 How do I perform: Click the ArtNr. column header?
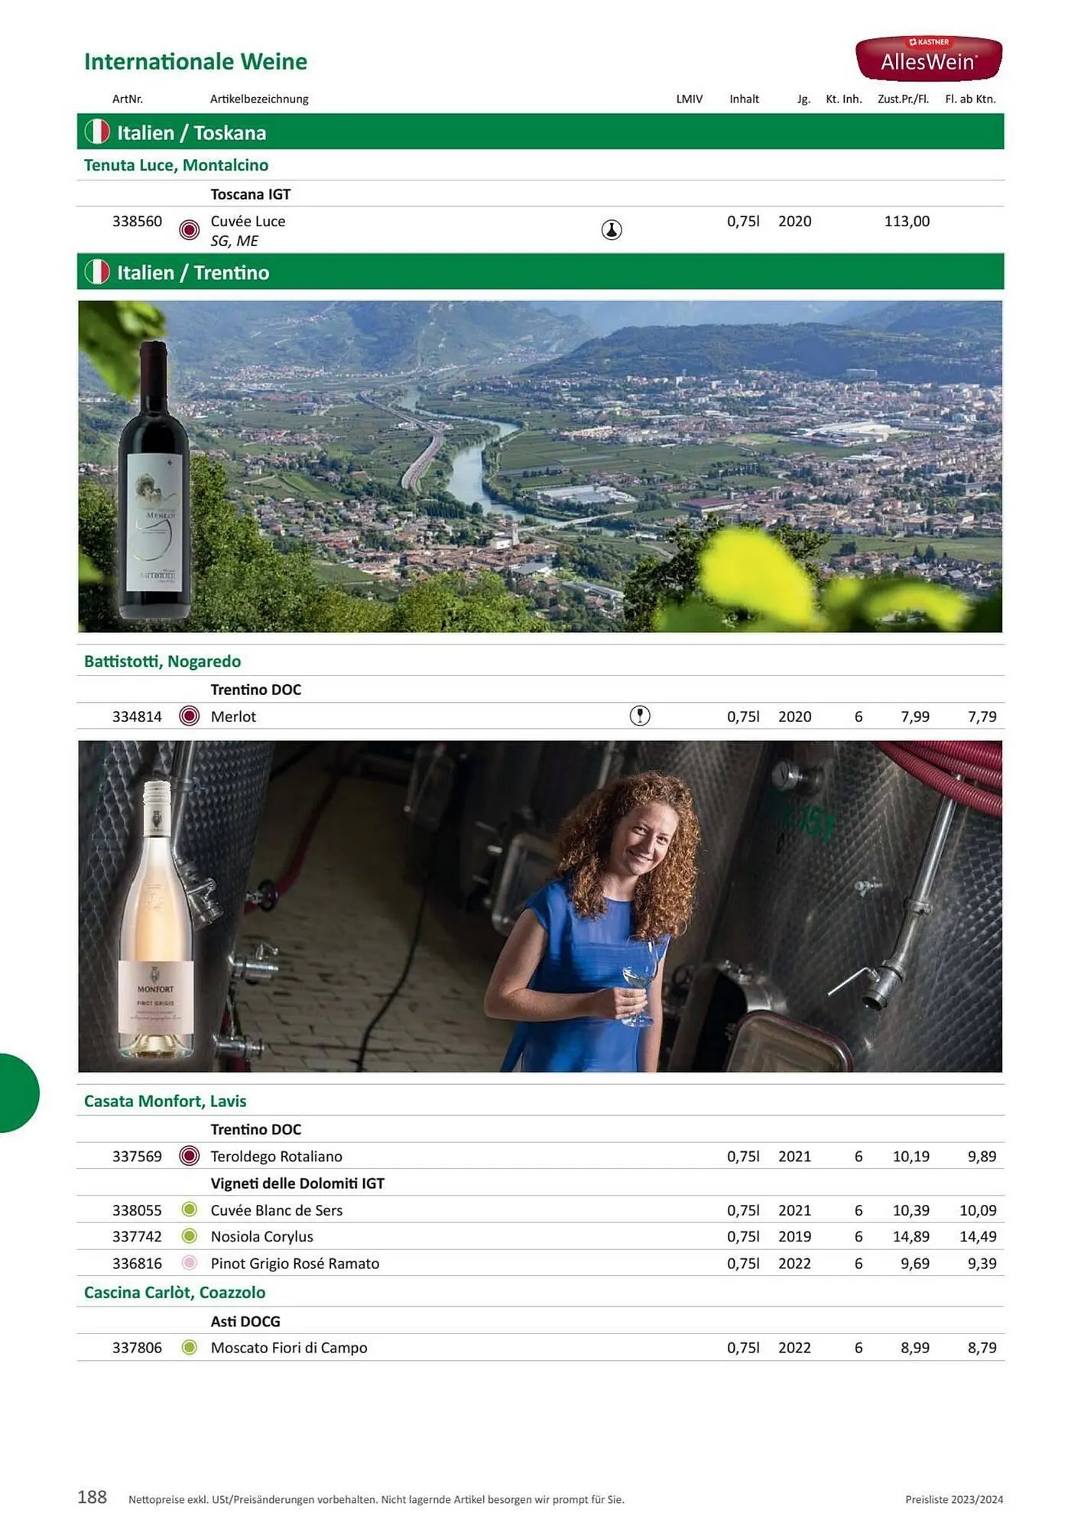coord(128,99)
